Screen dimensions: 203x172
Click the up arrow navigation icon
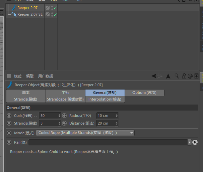click(x=168, y=76)
